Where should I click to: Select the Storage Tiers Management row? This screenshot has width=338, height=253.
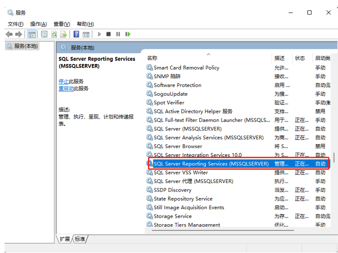[238, 224]
